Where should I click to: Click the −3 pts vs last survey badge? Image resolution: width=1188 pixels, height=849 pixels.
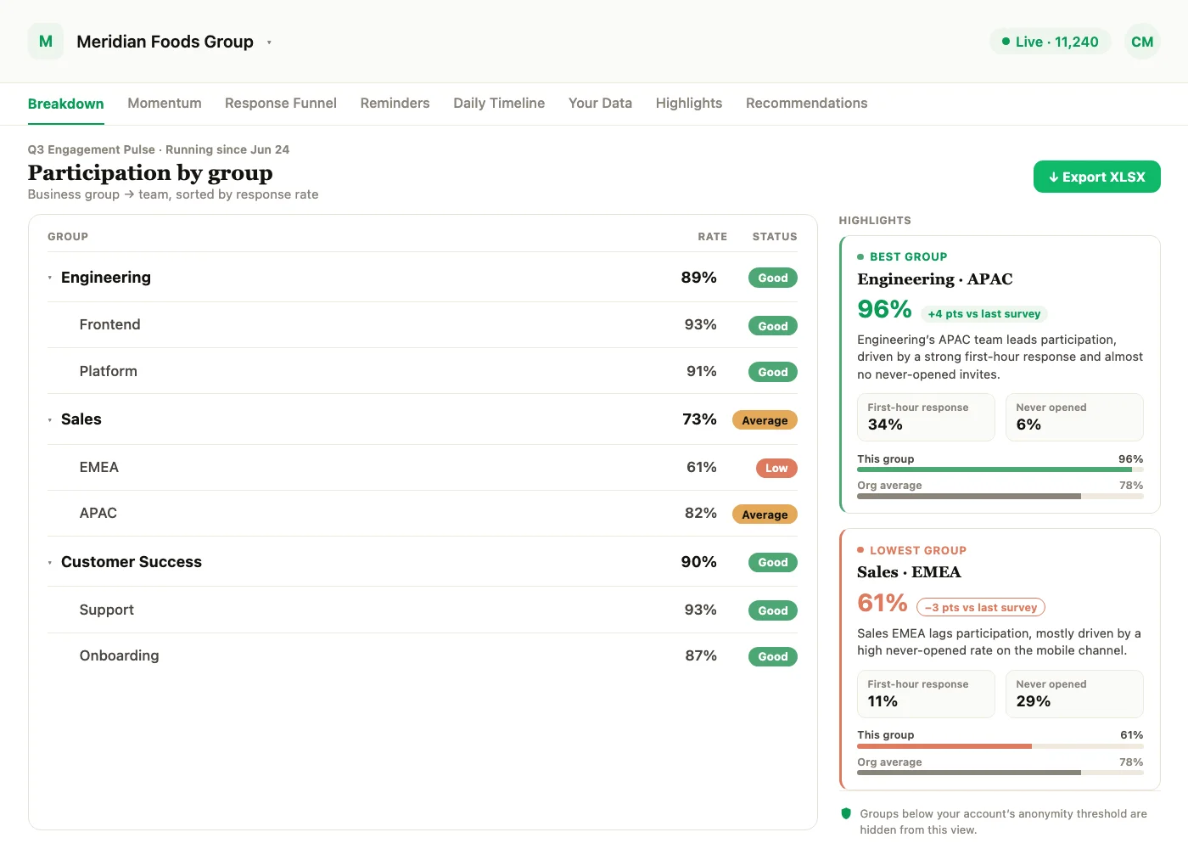(980, 607)
